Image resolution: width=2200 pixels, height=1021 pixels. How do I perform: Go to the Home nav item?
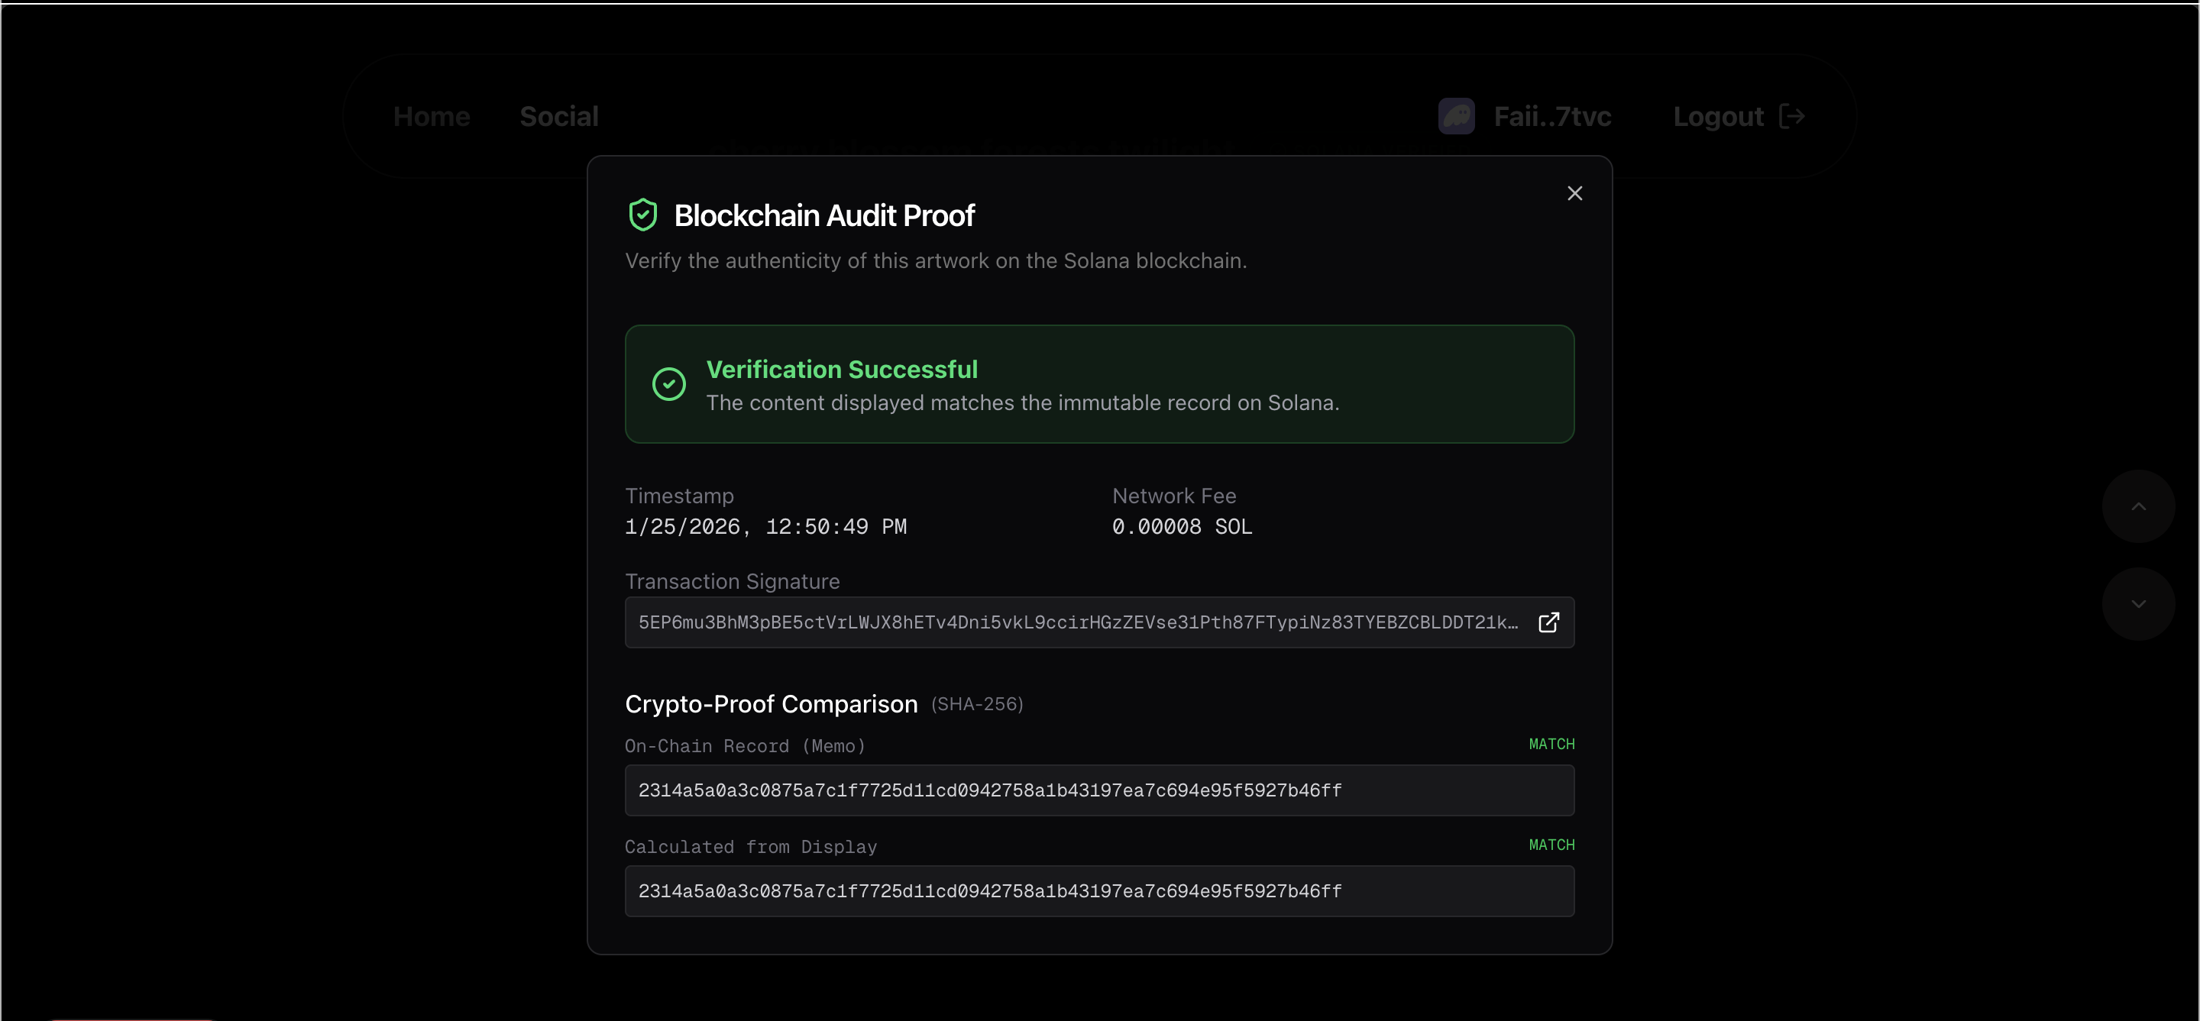click(432, 116)
